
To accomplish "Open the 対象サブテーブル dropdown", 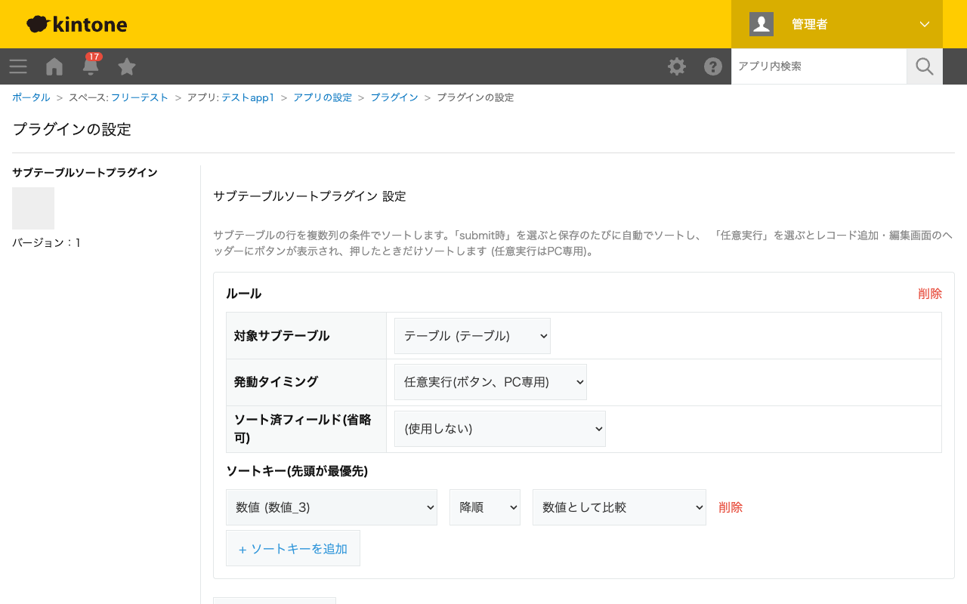I will click(472, 336).
